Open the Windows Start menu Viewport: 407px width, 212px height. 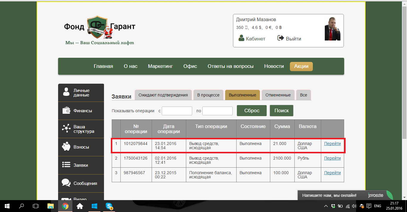pos(7,206)
